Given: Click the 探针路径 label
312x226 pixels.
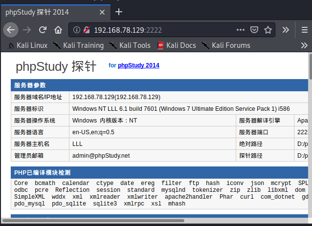Looking at the screenshot, I should click(x=251, y=156).
